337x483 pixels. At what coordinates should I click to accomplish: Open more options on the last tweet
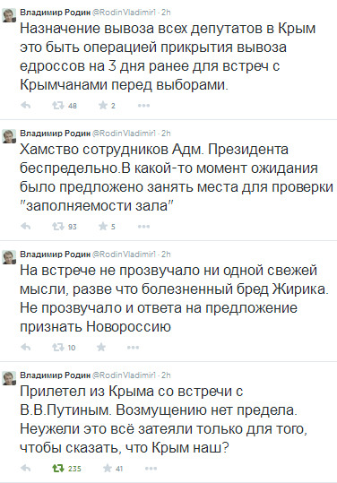pyautogui.click(x=151, y=469)
